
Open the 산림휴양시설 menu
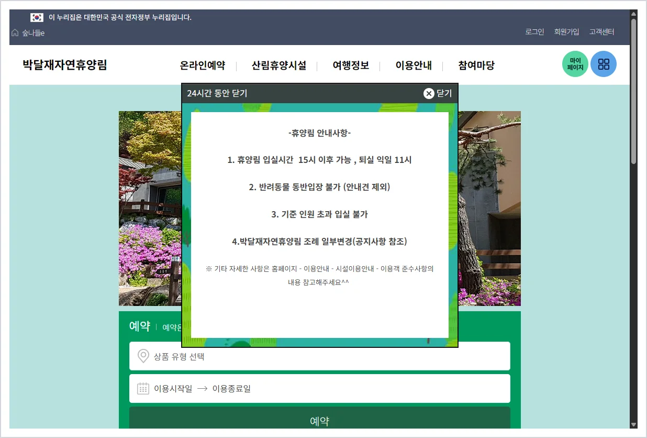click(x=279, y=65)
